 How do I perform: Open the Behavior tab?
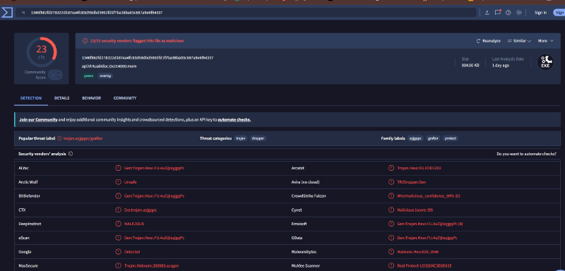click(92, 98)
